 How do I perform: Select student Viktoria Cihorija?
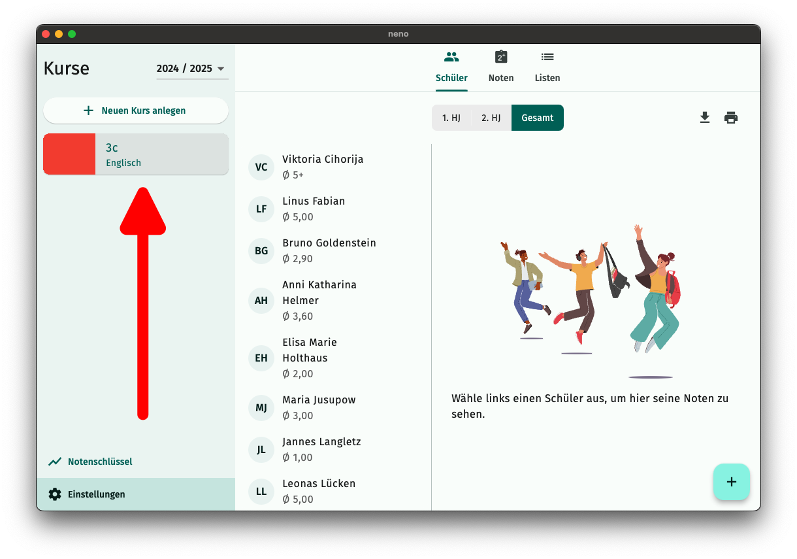(333, 167)
